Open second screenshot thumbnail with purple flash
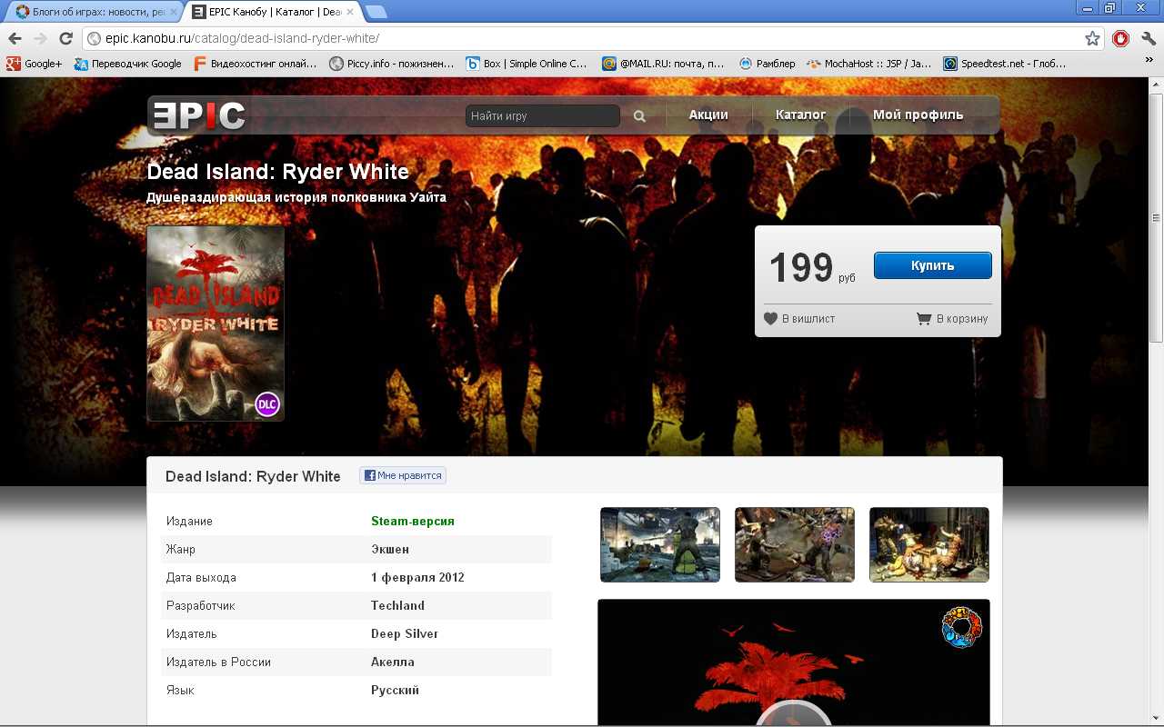 point(795,544)
